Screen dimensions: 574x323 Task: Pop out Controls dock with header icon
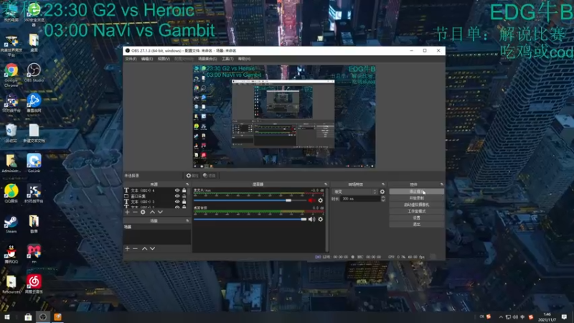coord(441,184)
